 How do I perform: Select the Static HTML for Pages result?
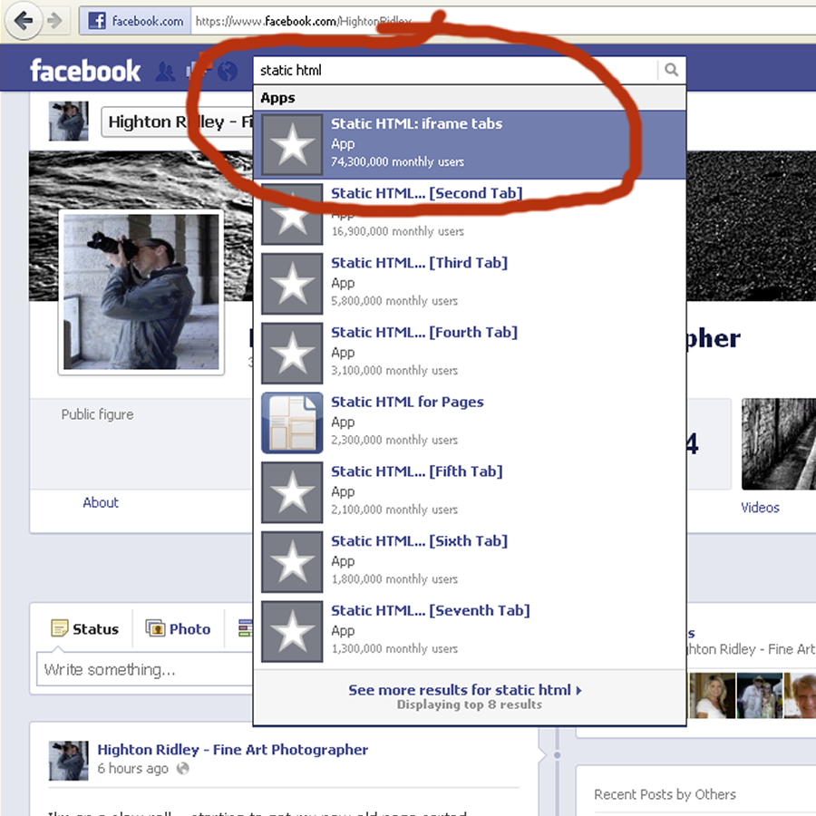[x=470, y=423]
